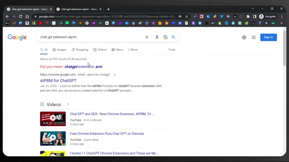This screenshot has height=162, width=289.
Task: Play the Chat GPT and SEO video thumbnail
Action: (53, 119)
